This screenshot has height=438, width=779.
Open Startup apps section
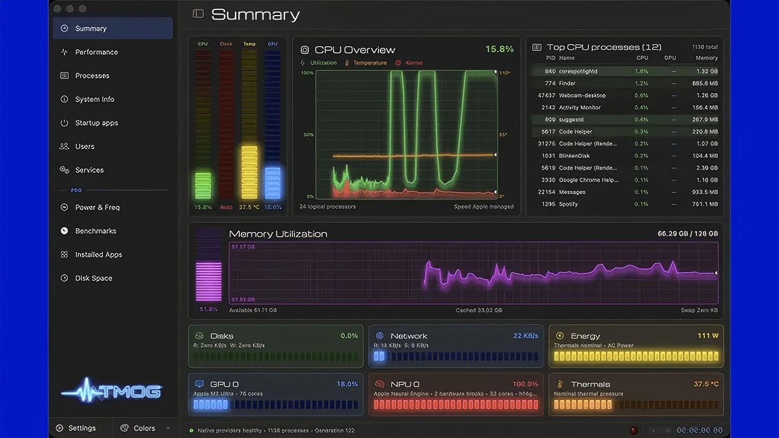[x=113, y=123]
